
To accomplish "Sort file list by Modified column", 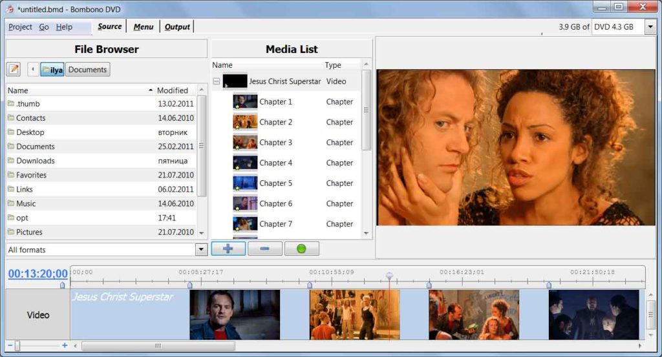I will [x=176, y=90].
